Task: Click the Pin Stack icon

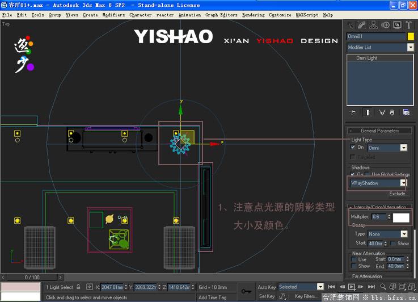Action: [x=353, y=112]
